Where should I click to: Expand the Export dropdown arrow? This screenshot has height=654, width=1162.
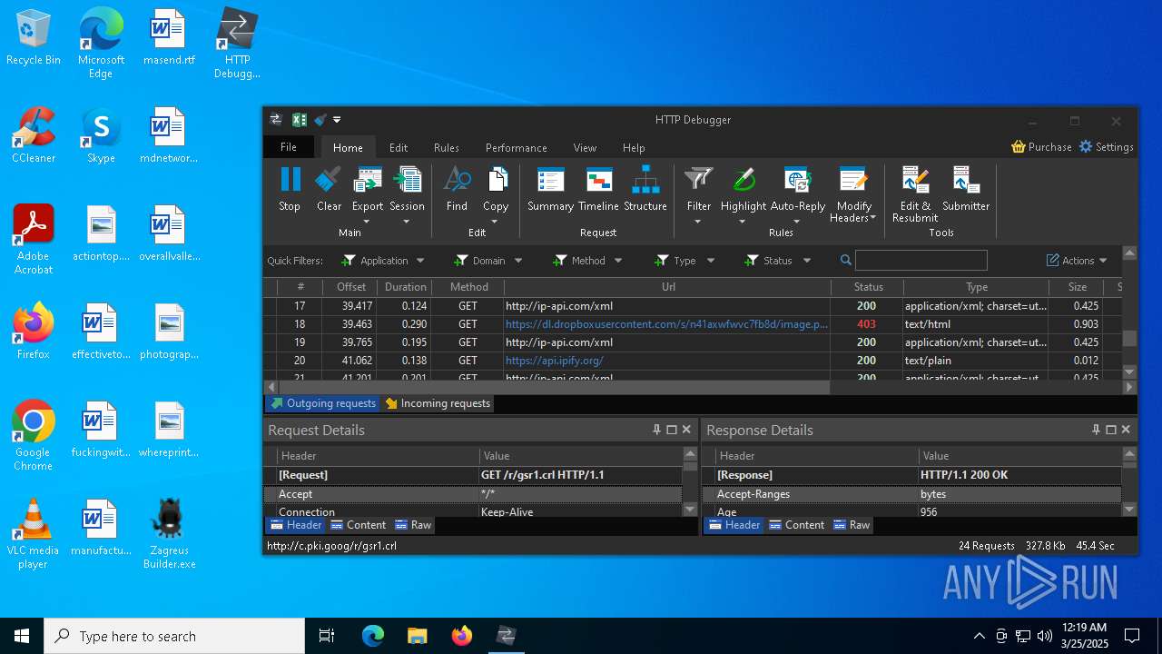coord(368,220)
